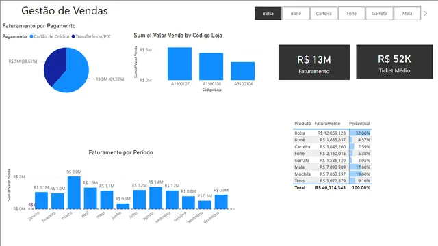This screenshot has height=246, width=438.
Task: Sort table by Produto column header
Action: click(x=302, y=123)
